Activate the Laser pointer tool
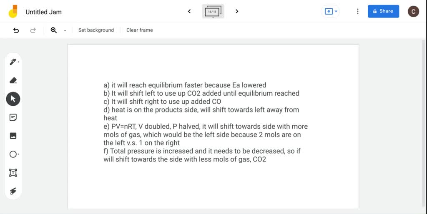The width and height of the screenshot is (427, 214). coord(13,191)
